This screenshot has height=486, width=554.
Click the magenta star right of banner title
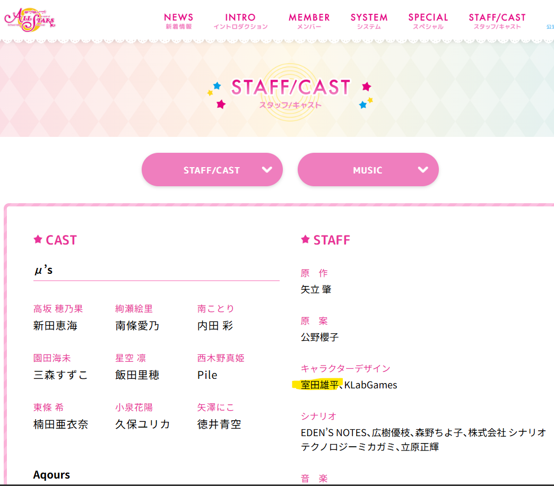[x=366, y=86]
